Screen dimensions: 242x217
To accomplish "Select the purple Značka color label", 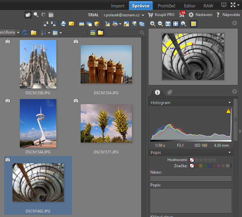I will pyautogui.click(x=219, y=166).
